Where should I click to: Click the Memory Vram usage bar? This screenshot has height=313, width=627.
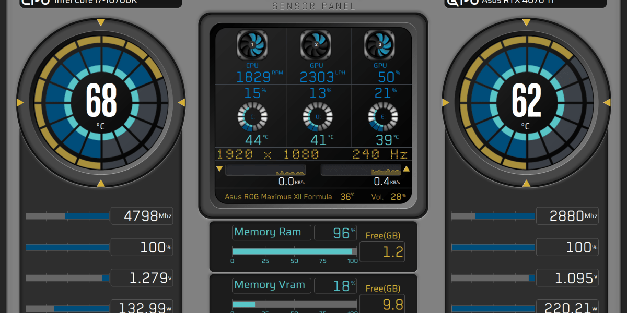[295, 304]
